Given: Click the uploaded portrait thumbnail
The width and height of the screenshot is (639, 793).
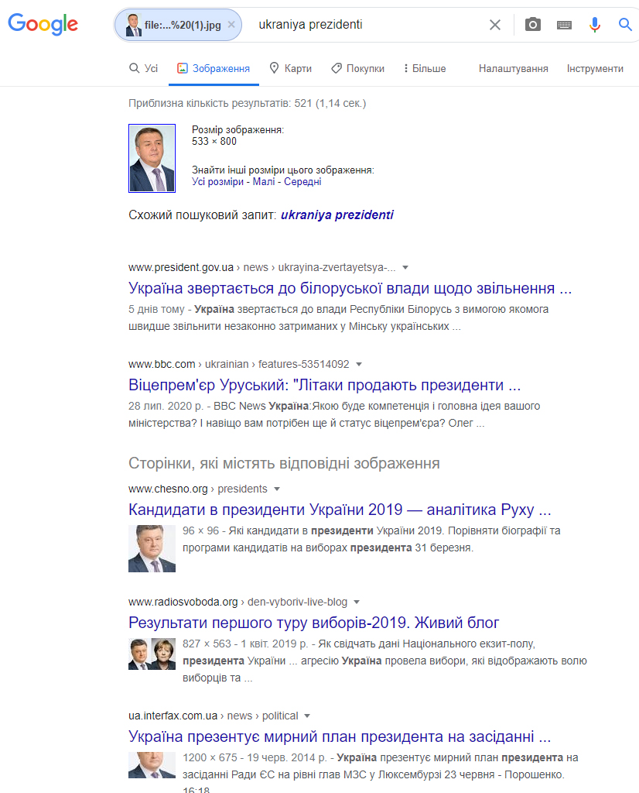Looking at the screenshot, I should (152, 158).
